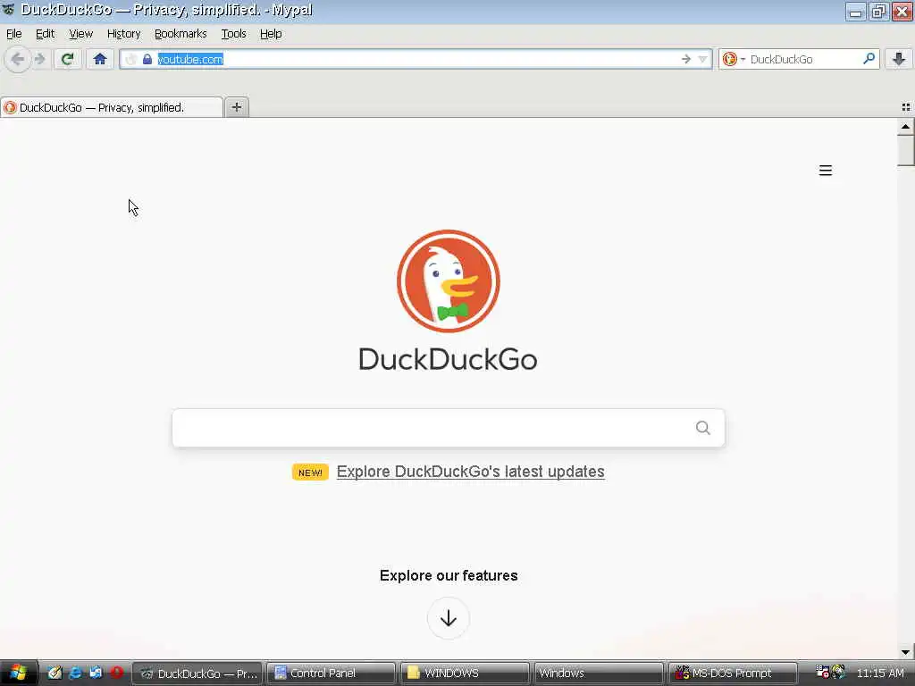Minimize the Mypal browser window
This screenshot has height=686, width=915.
(855, 11)
